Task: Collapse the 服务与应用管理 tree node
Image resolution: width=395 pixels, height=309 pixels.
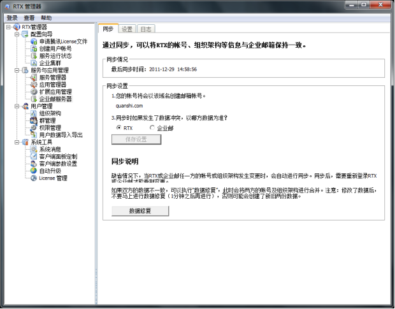Action: coord(17,70)
